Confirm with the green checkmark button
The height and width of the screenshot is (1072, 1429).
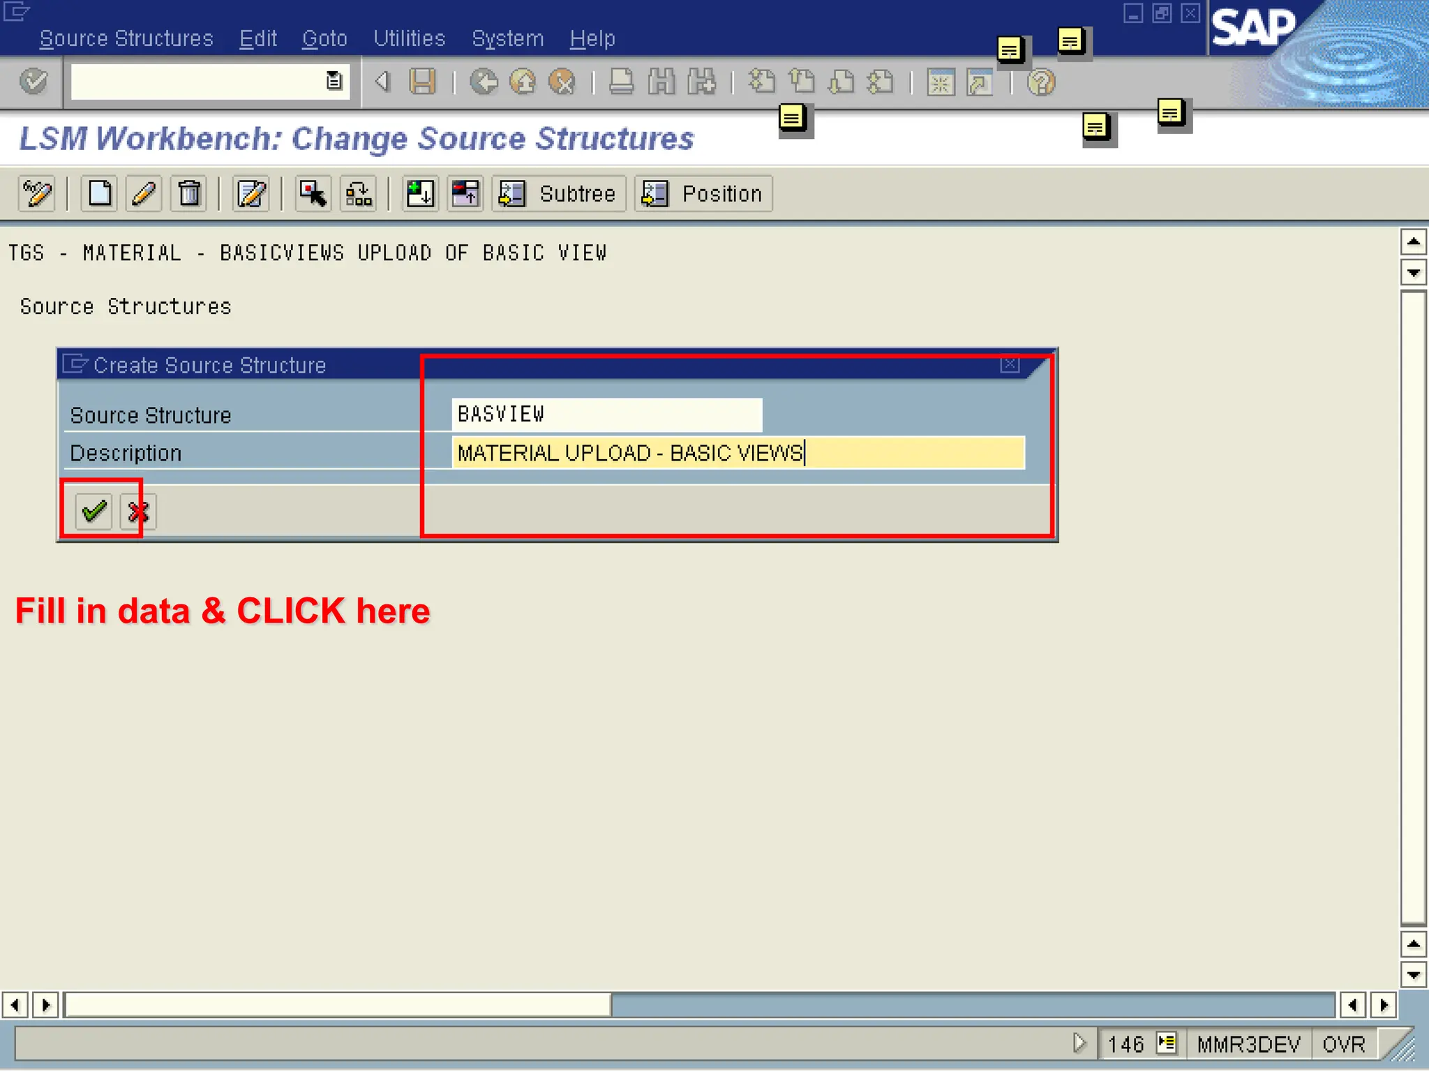pyautogui.click(x=93, y=512)
